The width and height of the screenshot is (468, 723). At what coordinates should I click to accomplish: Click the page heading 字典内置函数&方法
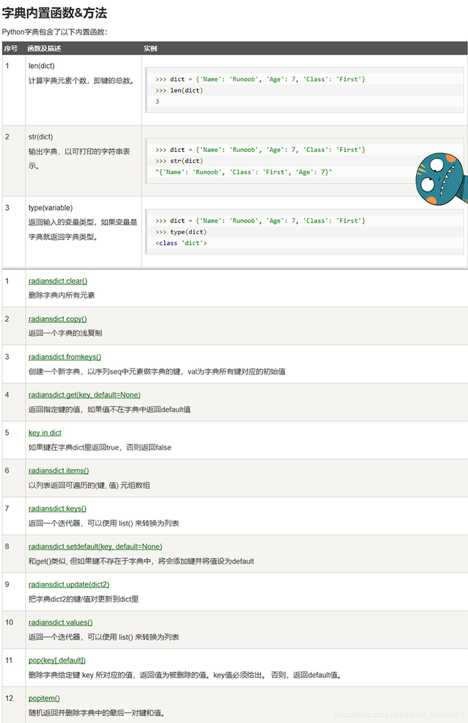pos(55,13)
